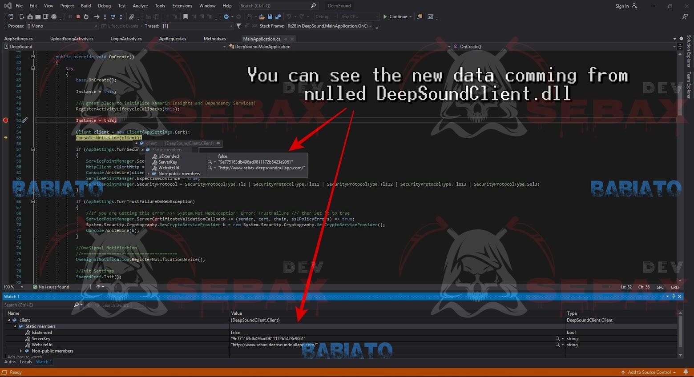Click the notifications bell in status bar
The width and height of the screenshot is (694, 377).
click(686, 372)
